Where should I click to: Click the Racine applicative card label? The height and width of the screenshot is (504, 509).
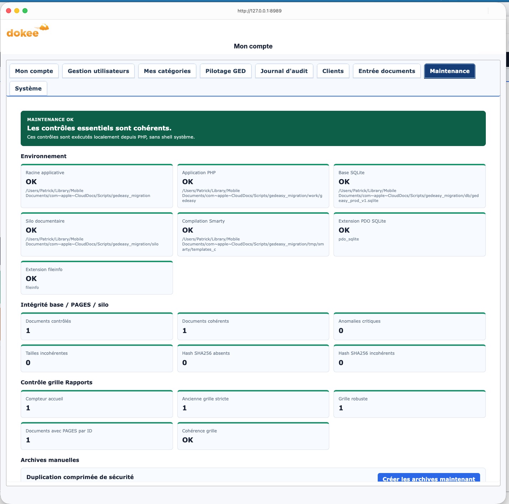[45, 172]
